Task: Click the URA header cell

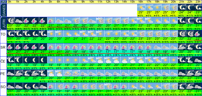Action: (3, 2)
